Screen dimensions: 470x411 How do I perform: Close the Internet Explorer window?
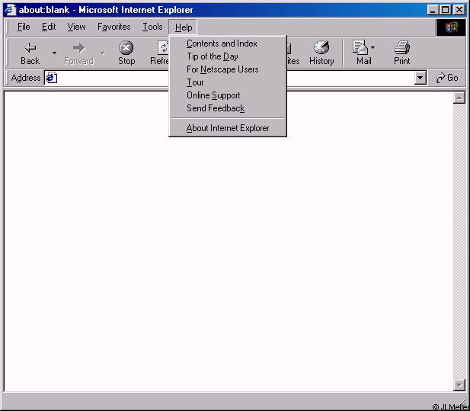click(x=459, y=10)
